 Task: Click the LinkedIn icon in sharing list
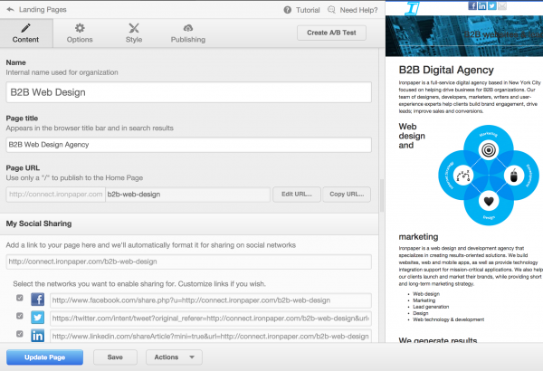pos(37,336)
